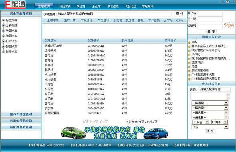Click icon beside 广州市鑫越欣汽配公司
This screenshot has width=236, height=152.
(x=189, y=79)
